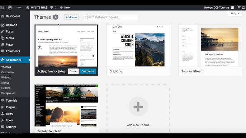Click the Tools wrench icon
The height and width of the screenshot is (138, 246).
pos(3,120)
